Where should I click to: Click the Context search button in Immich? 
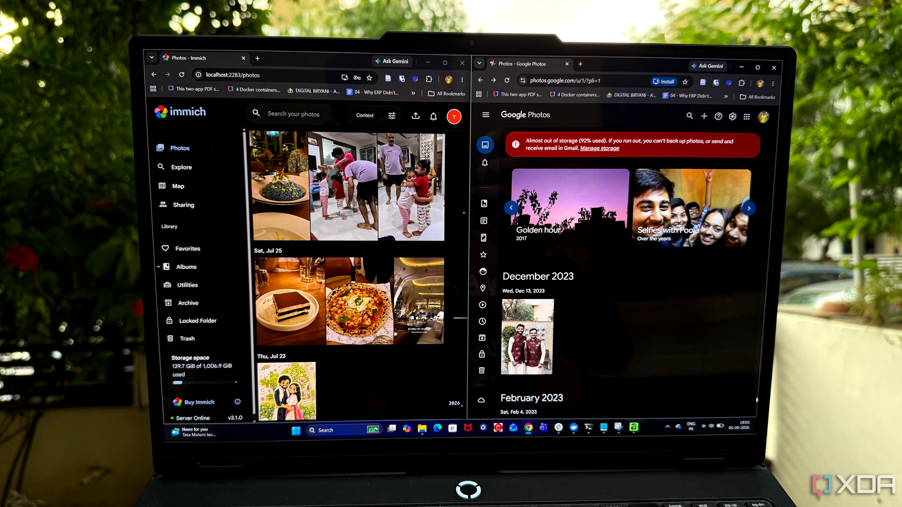pos(365,115)
